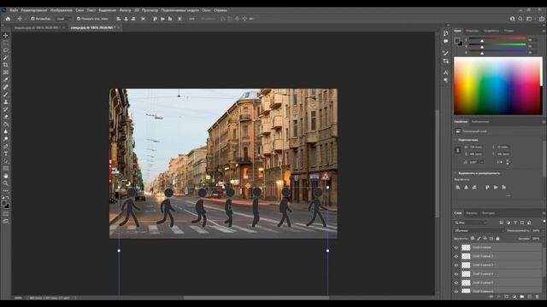Select the Rectangular Marquee tool
The height and width of the screenshot is (307, 547).
(6, 43)
